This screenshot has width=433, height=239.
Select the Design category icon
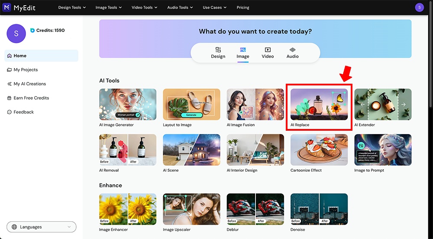(218, 50)
